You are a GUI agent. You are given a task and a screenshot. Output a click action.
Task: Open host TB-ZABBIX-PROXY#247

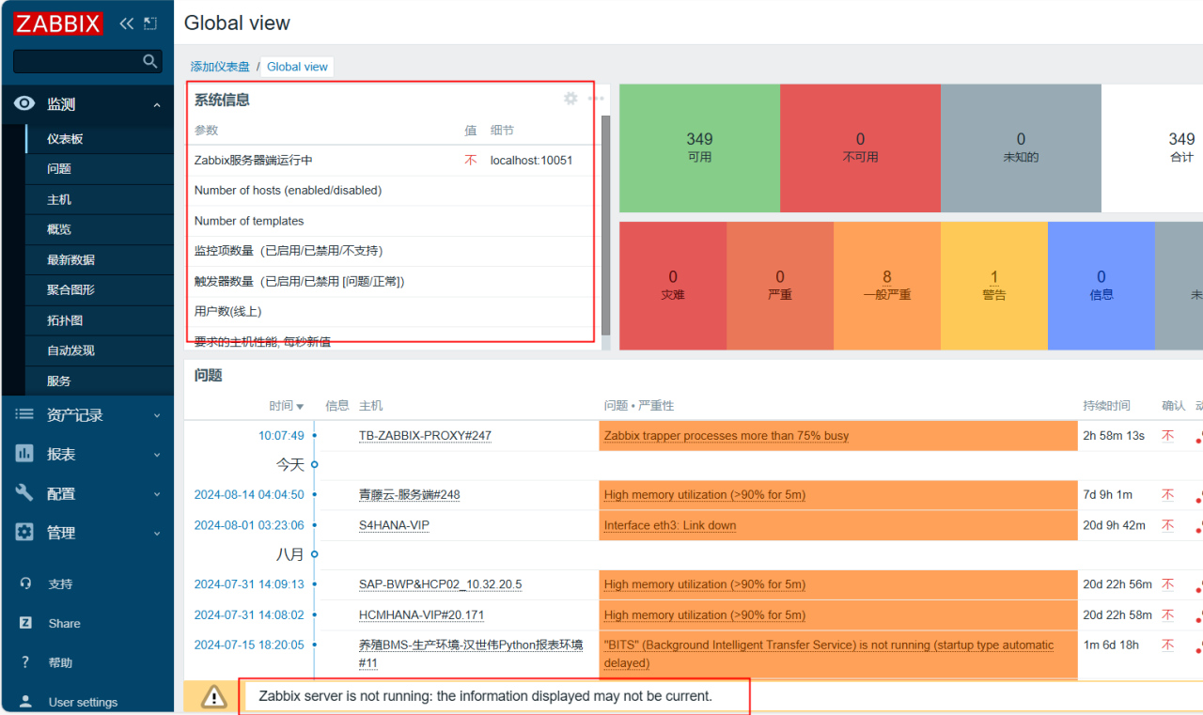(x=425, y=436)
